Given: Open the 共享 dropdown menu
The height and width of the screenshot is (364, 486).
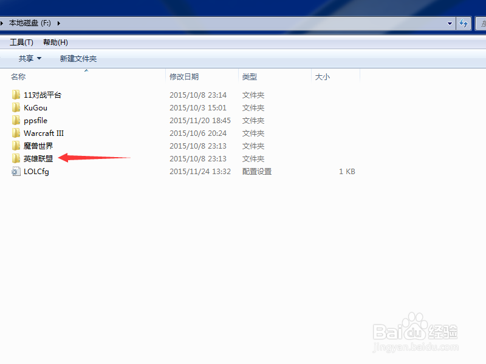Looking at the screenshot, I should [x=30, y=58].
